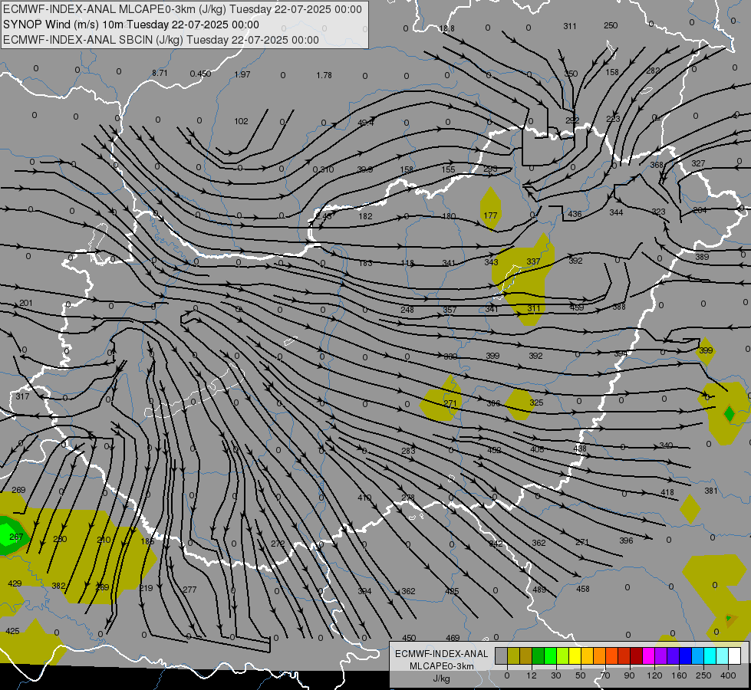751x690 pixels.
Task: Click the map value 340
Action: point(666,445)
